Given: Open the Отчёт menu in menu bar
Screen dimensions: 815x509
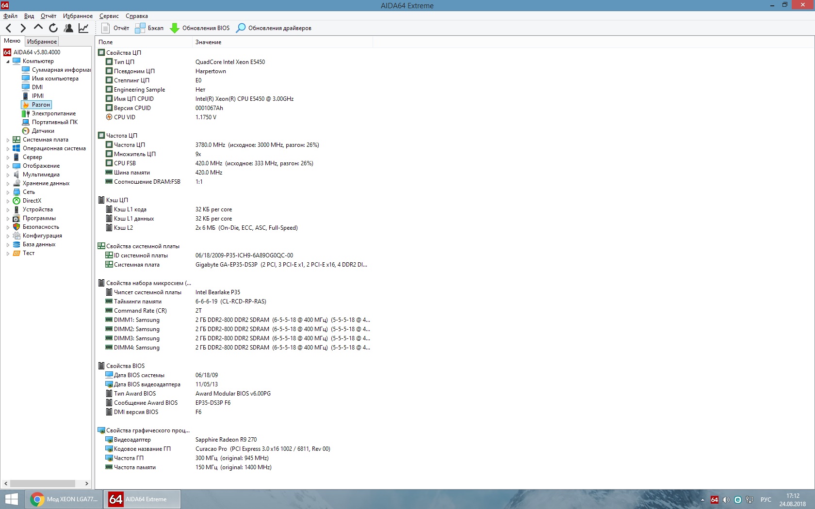Looking at the screenshot, I should 49,16.
